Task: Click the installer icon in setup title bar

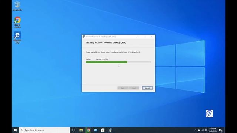Action: [x=84, y=37]
